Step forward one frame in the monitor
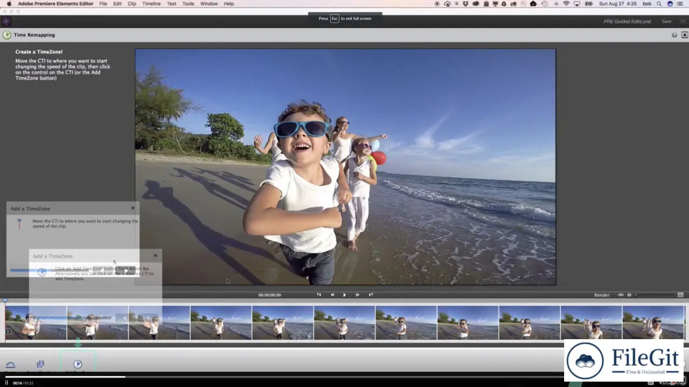 point(357,295)
